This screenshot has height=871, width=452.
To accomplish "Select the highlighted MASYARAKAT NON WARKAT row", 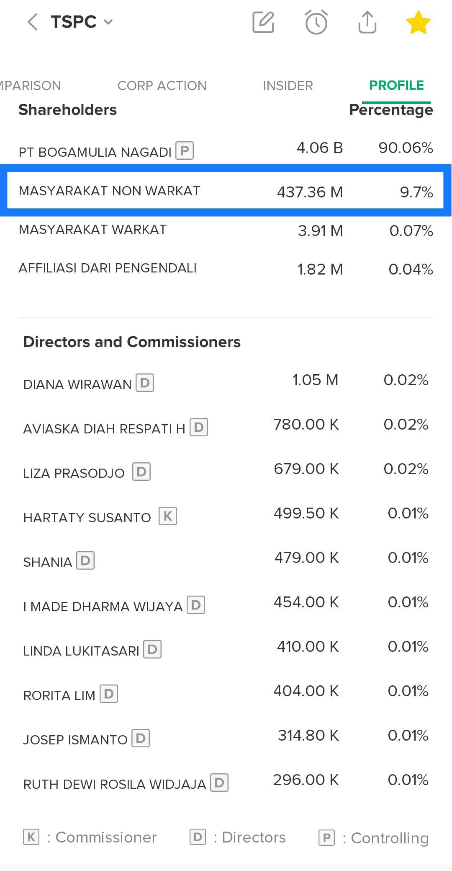I will click(x=226, y=191).
